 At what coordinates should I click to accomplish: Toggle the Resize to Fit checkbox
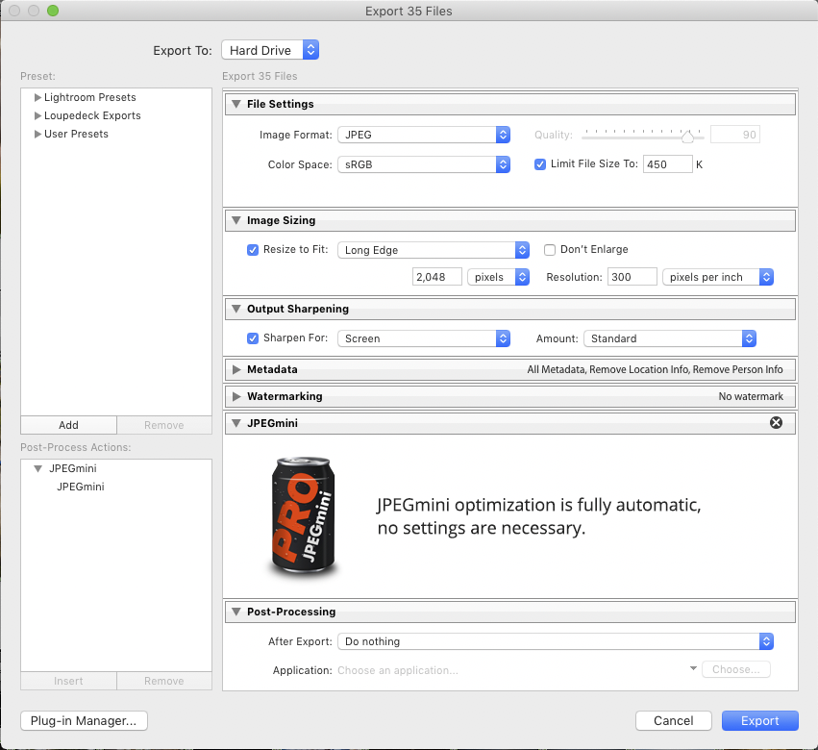[253, 250]
